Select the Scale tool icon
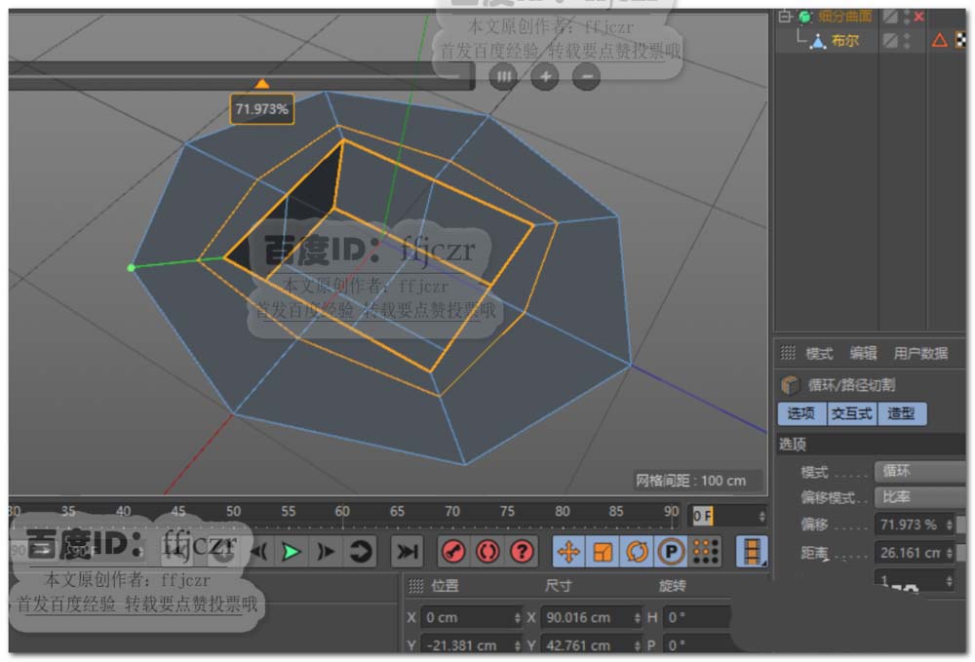Image resolution: width=975 pixels, height=662 pixels. pos(603,552)
